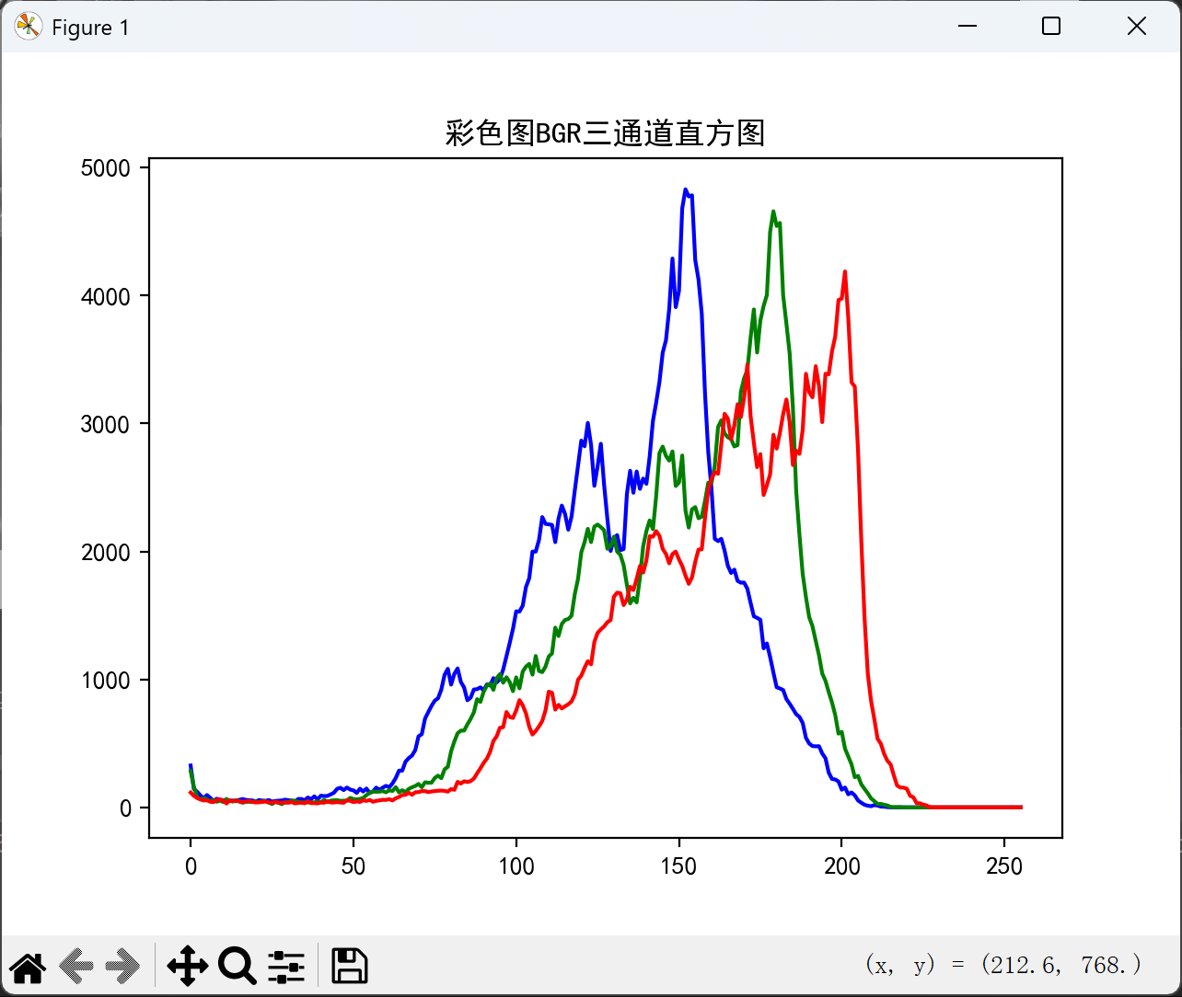
Task: Click the plot title 彩色图BGR三通道直方图
Action: tap(605, 133)
